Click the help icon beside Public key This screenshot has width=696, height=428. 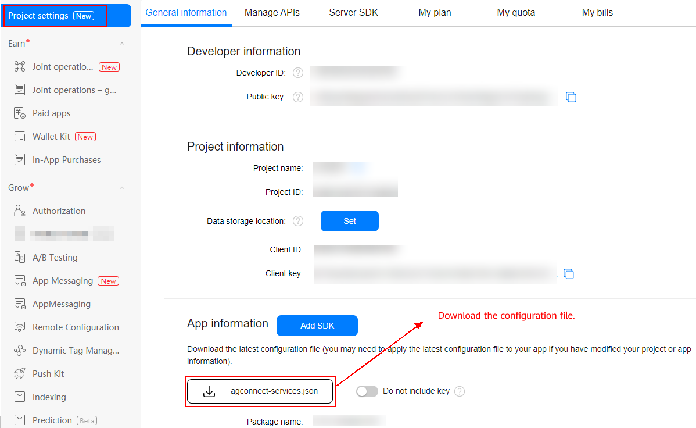pos(298,97)
